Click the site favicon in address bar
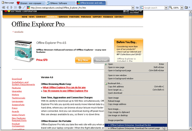The height and width of the screenshot is (131, 192). (x=29, y=8)
